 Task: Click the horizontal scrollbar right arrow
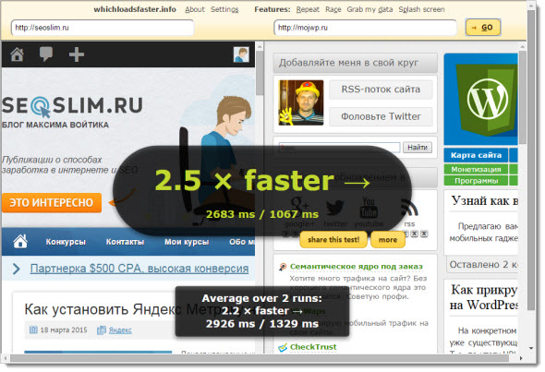(x=521, y=358)
